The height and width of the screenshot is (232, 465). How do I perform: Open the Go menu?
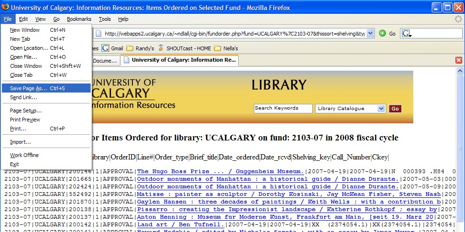tap(56, 19)
